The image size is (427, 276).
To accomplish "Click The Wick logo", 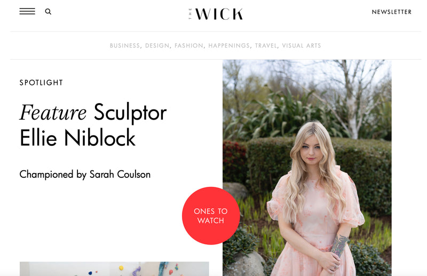I will [216, 14].
